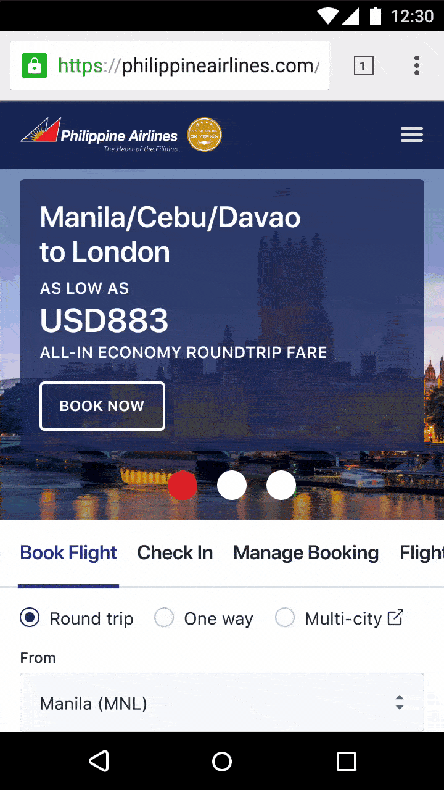
Task: Select the One way radio button
Action: [164, 618]
